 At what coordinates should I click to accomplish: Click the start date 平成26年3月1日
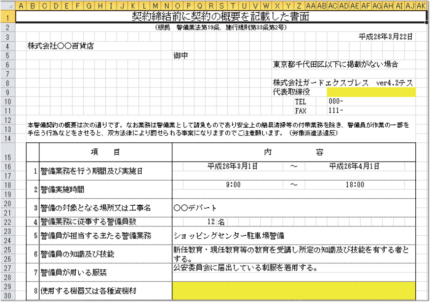233,166
